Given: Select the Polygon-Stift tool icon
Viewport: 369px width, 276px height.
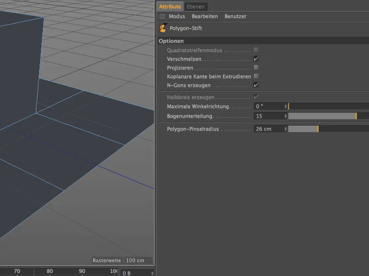Looking at the screenshot, I should click(x=163, y=28).
